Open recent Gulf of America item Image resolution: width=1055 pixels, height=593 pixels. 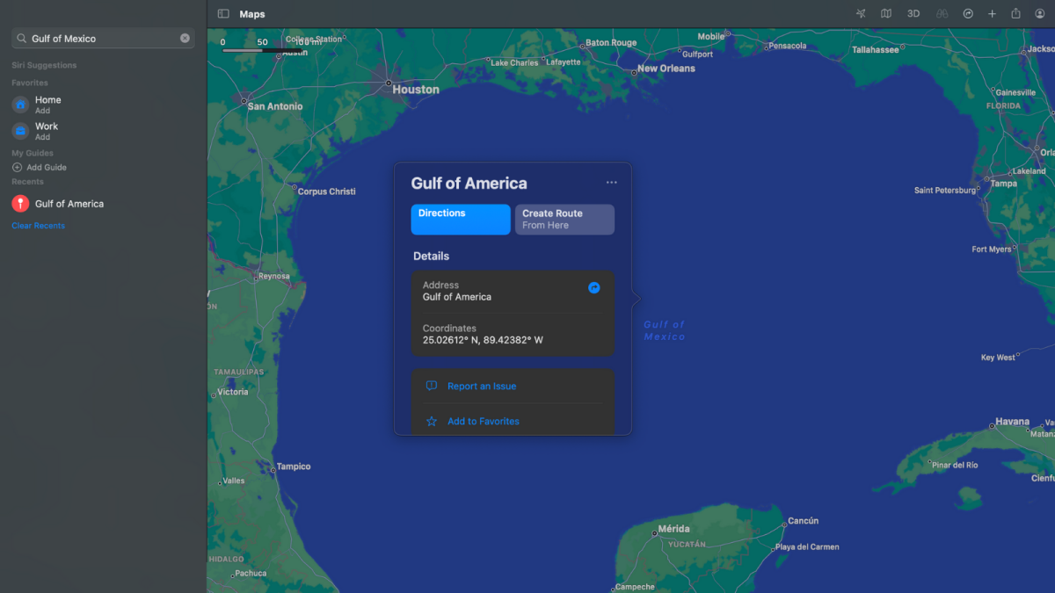tap(69, 204)
